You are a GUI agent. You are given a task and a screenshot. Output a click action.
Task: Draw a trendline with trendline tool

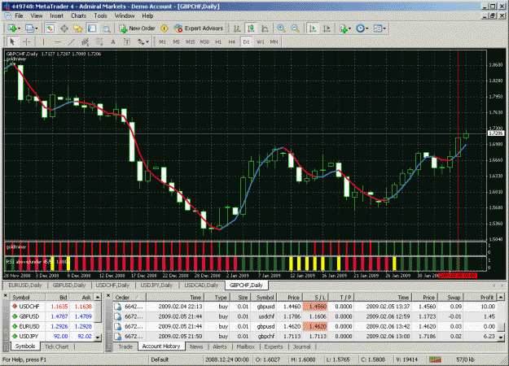[x=71, y=41]
